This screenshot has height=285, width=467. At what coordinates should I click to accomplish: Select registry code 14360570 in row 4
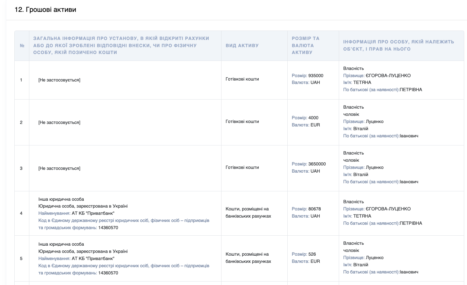108,228
